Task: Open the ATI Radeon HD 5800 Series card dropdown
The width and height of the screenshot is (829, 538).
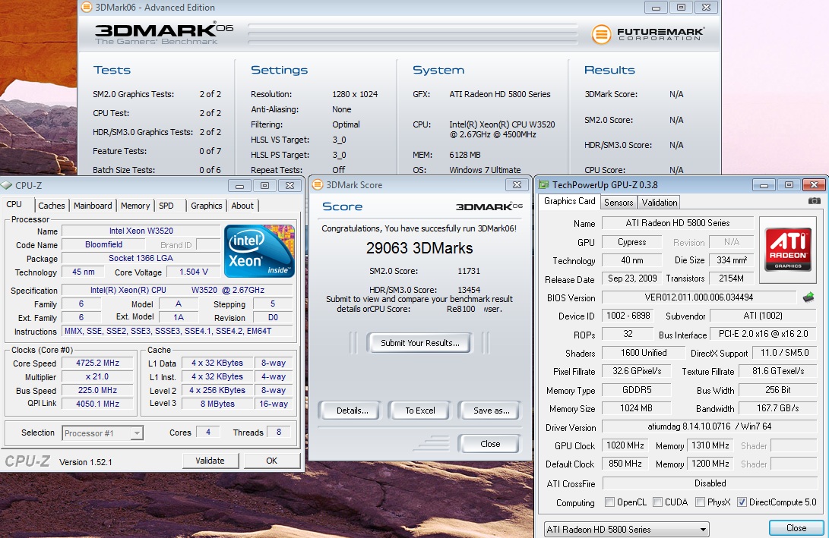Action: point(627,529)
